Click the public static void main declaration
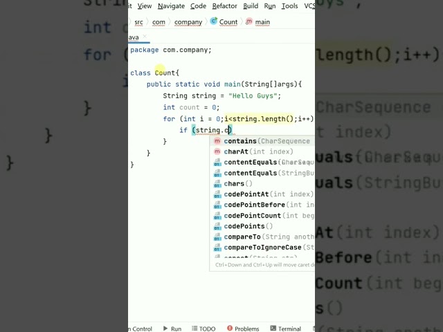Screen dimensions: 443x332 click(x=224, y=84)
